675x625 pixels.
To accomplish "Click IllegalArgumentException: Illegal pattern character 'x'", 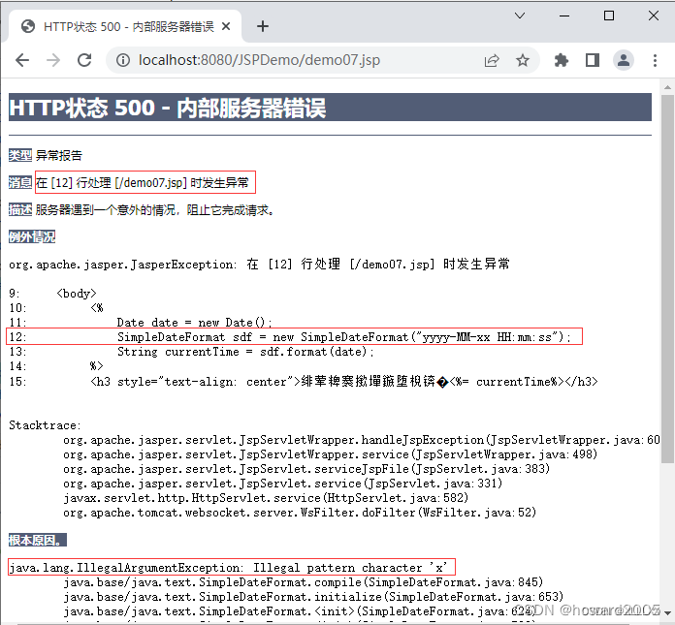I will (228, 568).
